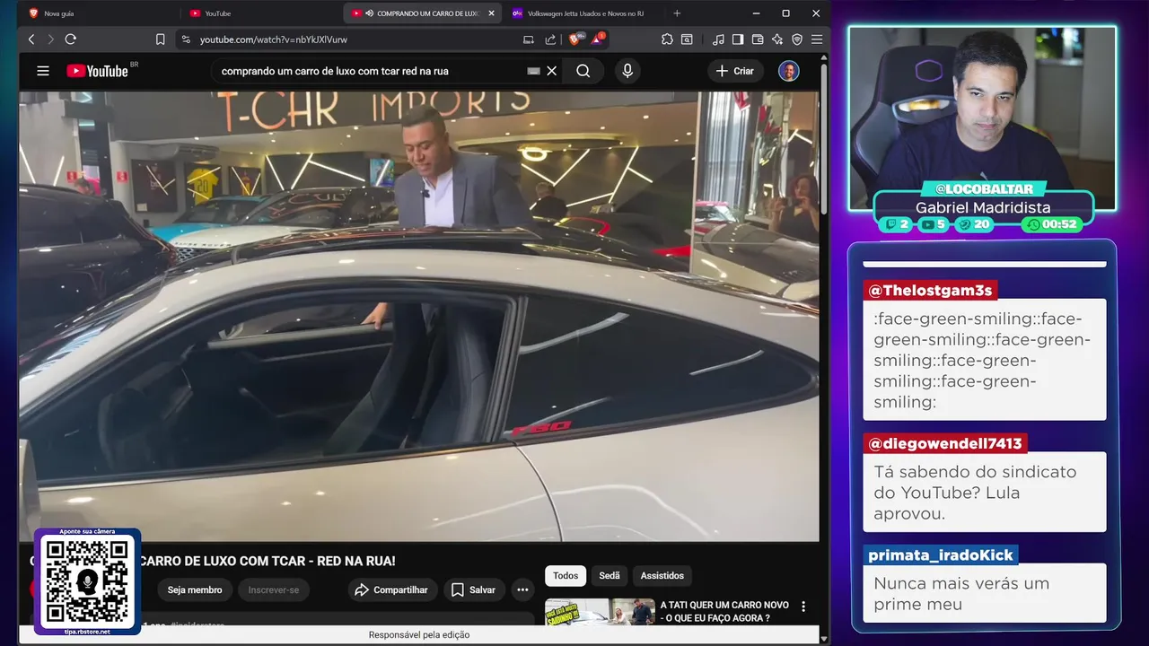Reload the page with refresh icon
1149x646 pixels.
pyautogui.click(x=71, y=39)
